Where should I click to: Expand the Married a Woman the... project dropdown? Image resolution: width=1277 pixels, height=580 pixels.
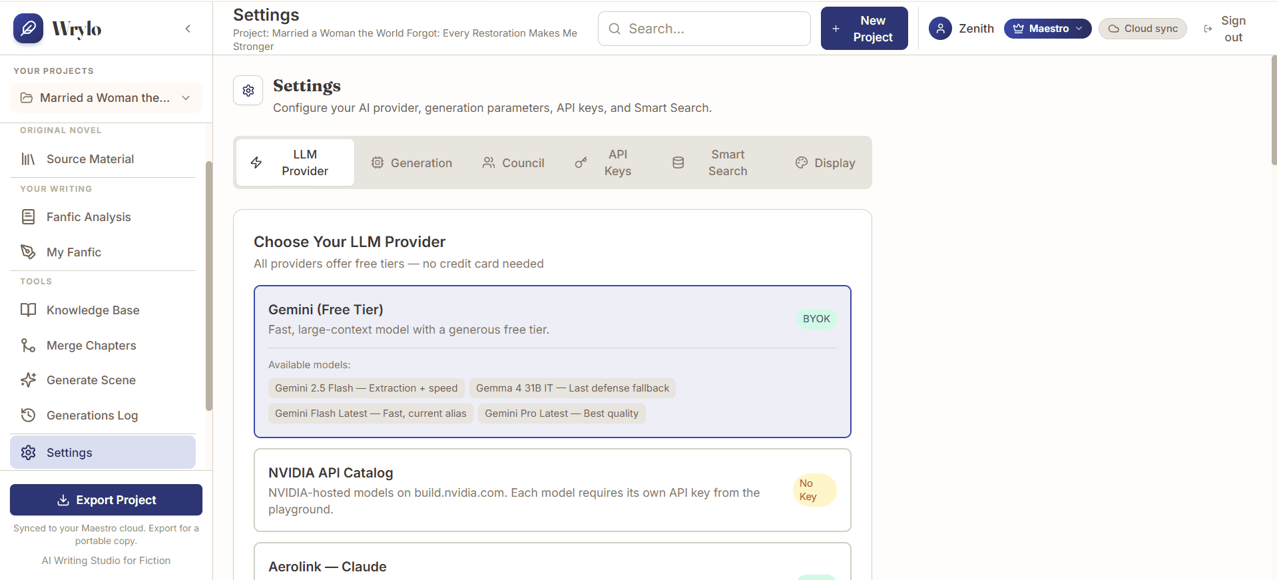pyautogui.click(x=106, y=98)
